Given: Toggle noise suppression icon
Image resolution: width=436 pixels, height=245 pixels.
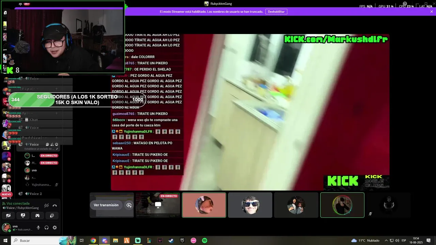Looking at the screenshot, I should [47, 206].
